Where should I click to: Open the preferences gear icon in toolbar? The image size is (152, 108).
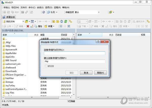point(44,12)
